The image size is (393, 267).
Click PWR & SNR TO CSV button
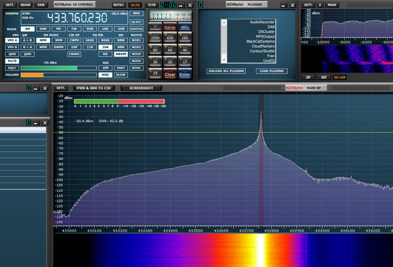tap(94, 88)
